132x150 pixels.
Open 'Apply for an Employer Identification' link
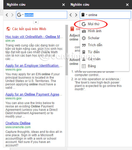[34, 66]
